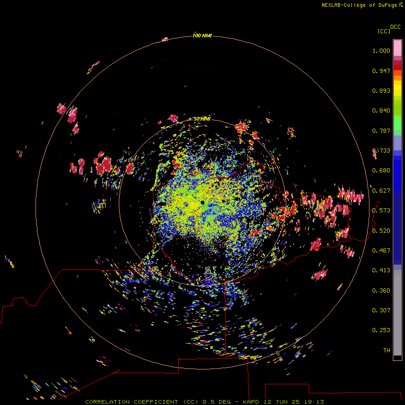Image resolution: width=405 pixels, height=405 pixels.
Task: Click the 50 NMI range ring label
Action: point(202,119)
